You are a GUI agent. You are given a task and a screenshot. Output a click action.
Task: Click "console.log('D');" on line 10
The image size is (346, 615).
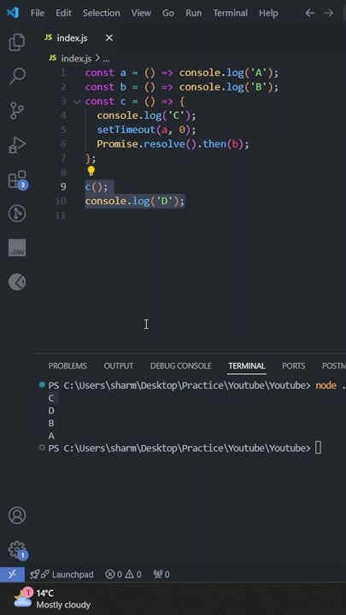tap(135, 202)
